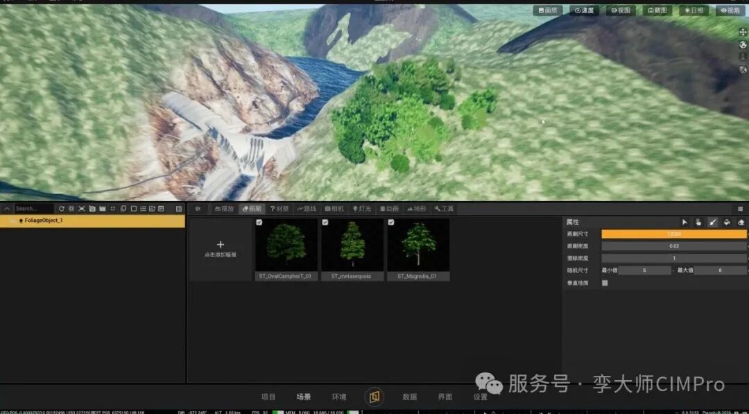749x414 pixels.
Task: Click the Search field in scene tree
Action: coord(34,209)
